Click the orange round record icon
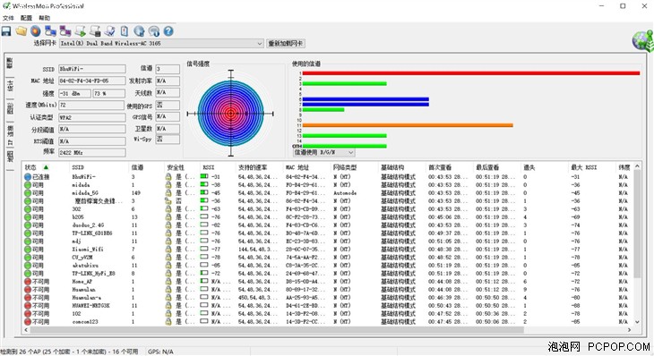Viewport: 654px width, 356px height. [36, 31]
